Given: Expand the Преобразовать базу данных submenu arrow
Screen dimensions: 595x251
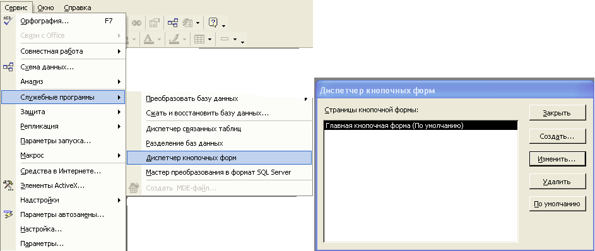Looking at the screenshot, I should (x=305, y=99).
